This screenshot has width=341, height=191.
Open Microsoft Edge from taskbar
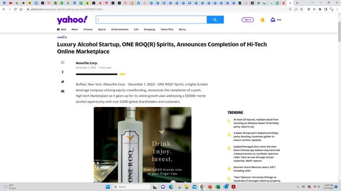[x=171, y=187]
